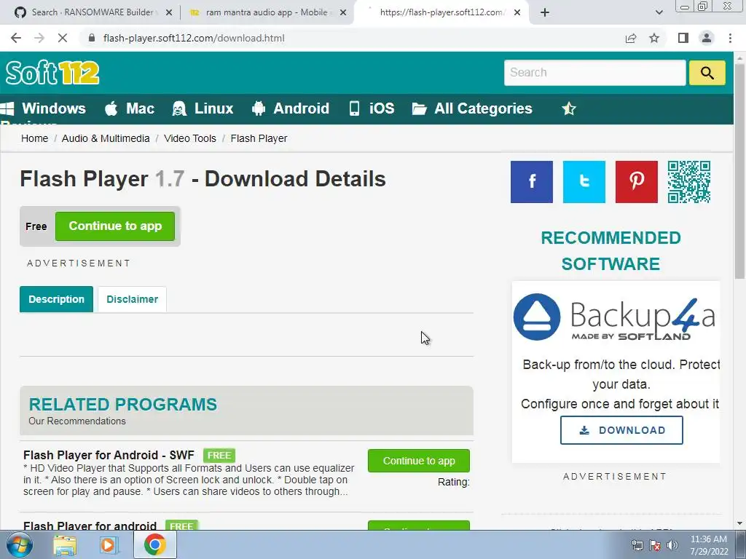Image resolution: width=746 pixels, height=559 pixels.
Task: Open Video Tools breadcrumb
Action: 190,138
